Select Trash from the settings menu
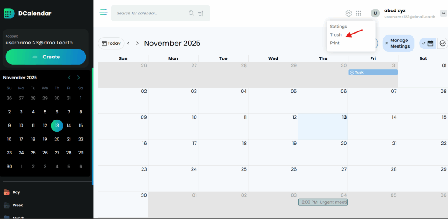448x219 pixels. [336, 35]
